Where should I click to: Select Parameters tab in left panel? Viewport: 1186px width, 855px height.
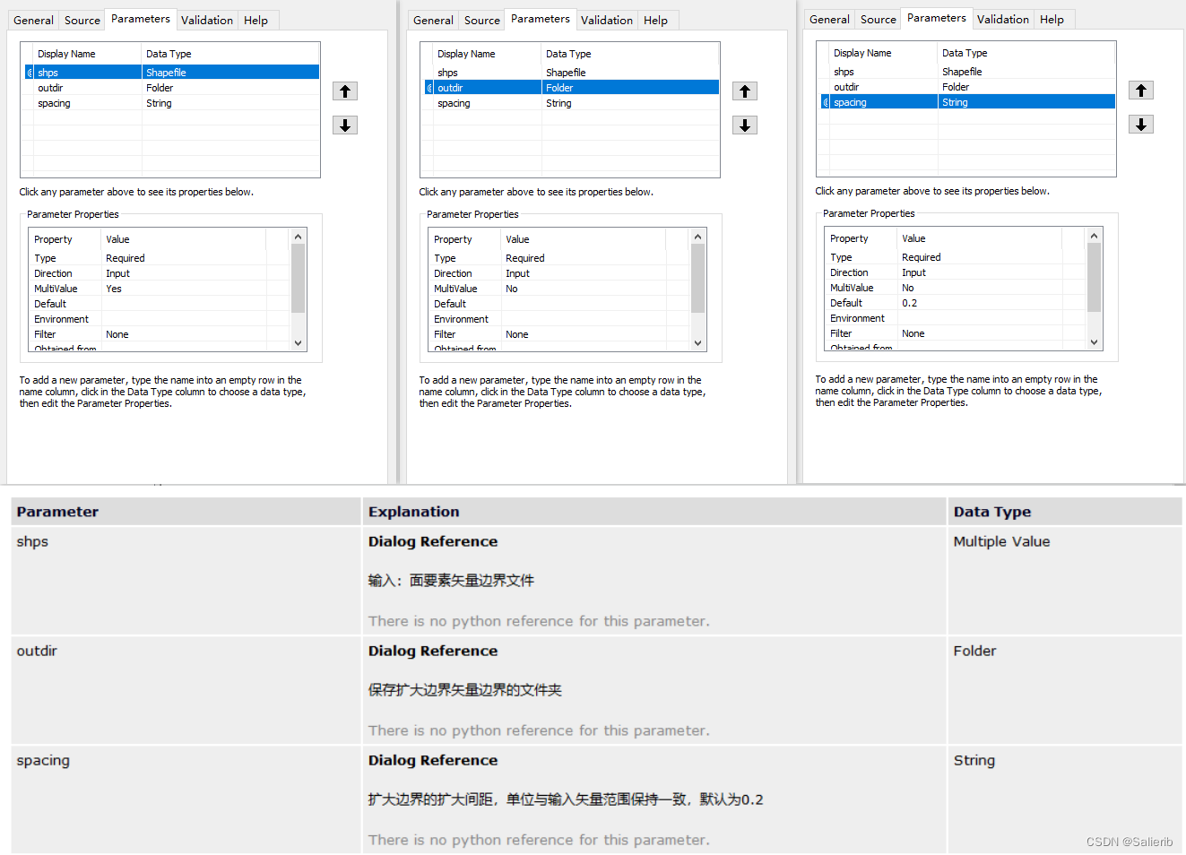(141, 19)
